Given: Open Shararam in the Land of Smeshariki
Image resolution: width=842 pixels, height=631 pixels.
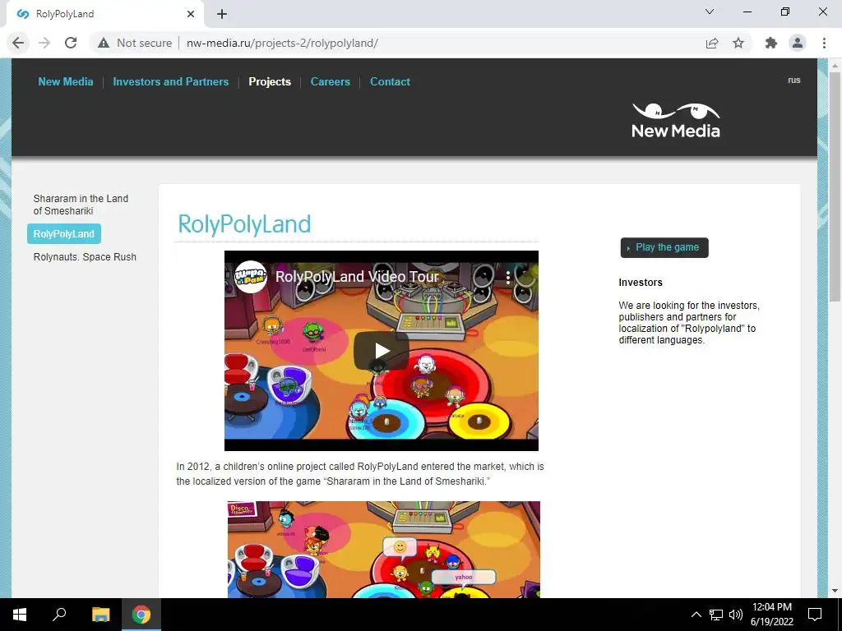Looking at the screenshot, I should point(81,205).
